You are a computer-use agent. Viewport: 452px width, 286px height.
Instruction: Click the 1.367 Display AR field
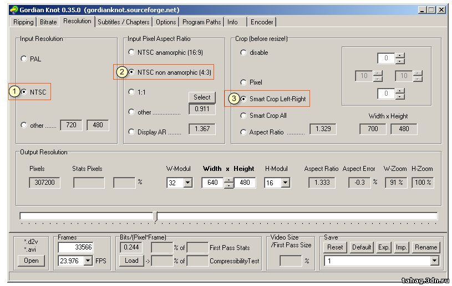click(202, 129)
